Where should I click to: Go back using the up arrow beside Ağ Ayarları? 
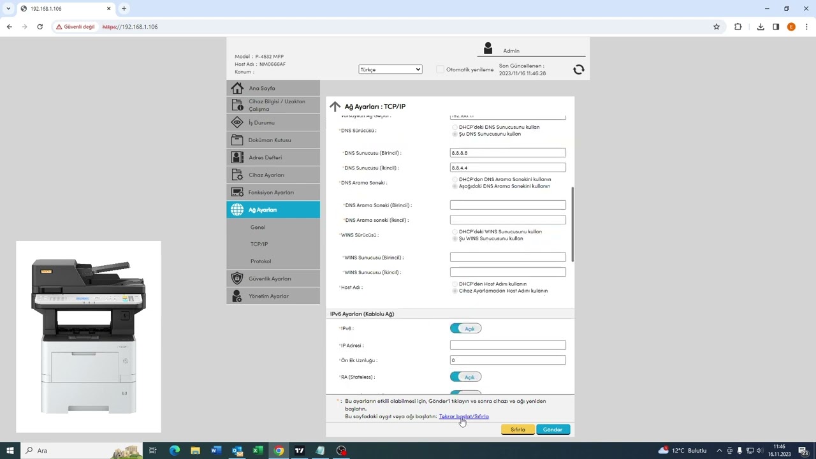335,106
